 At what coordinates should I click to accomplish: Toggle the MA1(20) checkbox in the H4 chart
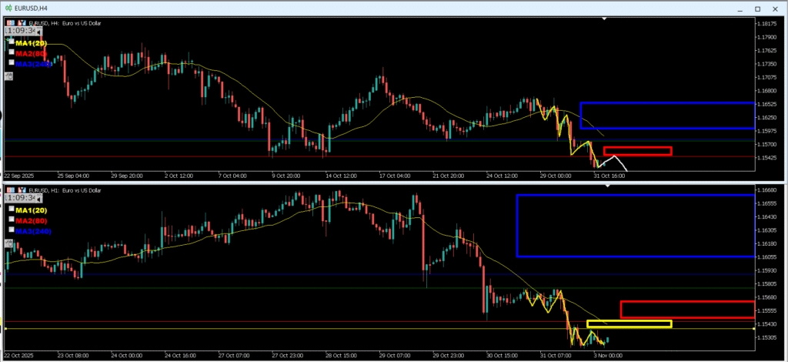point(11,43)
